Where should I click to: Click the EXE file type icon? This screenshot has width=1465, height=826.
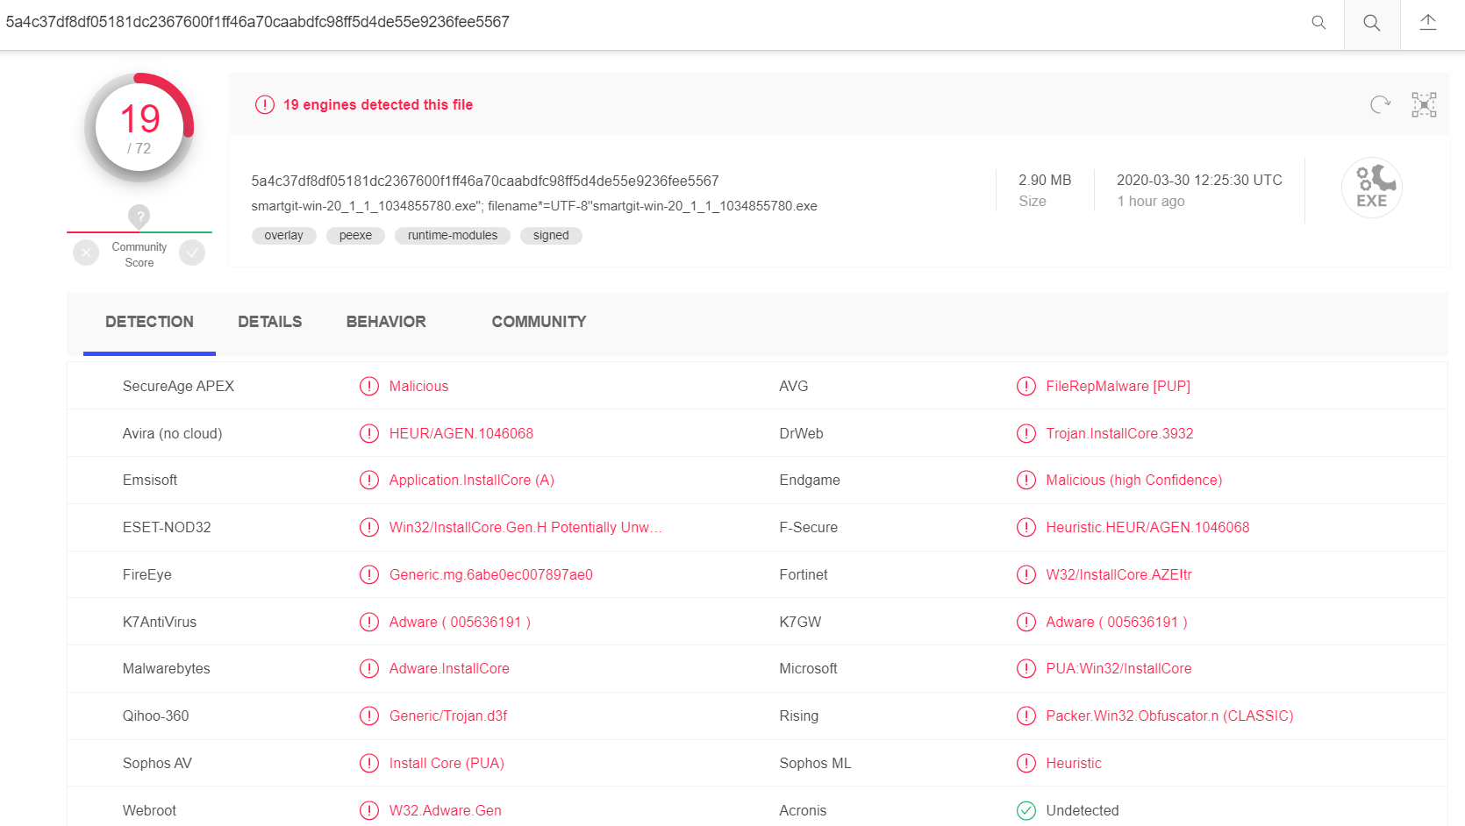coord(1372,188)
